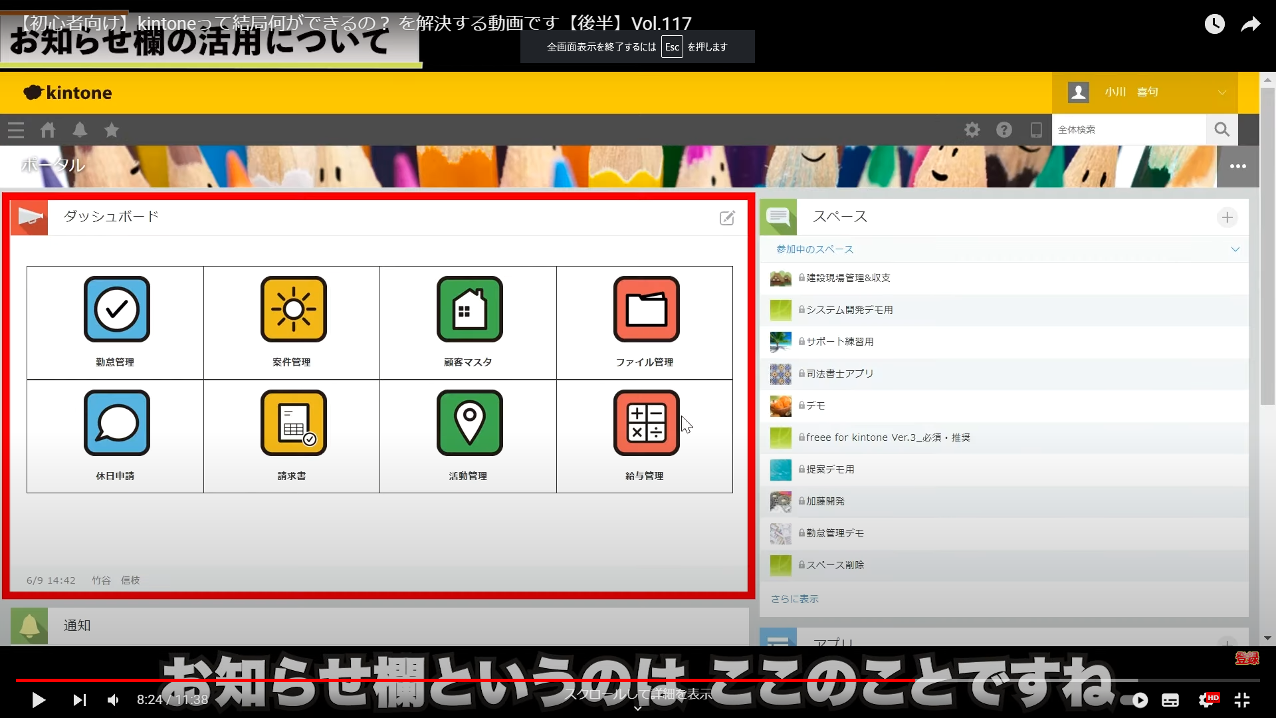Open the 給与管理 calculator icon app
Screen dimensions: 1276x718
click(646, 423)
